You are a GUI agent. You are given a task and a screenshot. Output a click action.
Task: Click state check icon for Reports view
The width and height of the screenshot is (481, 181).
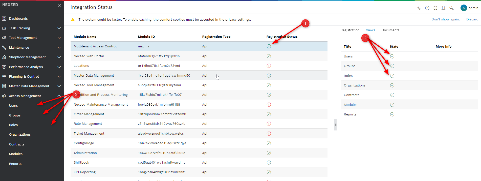(x=392, y=114)
